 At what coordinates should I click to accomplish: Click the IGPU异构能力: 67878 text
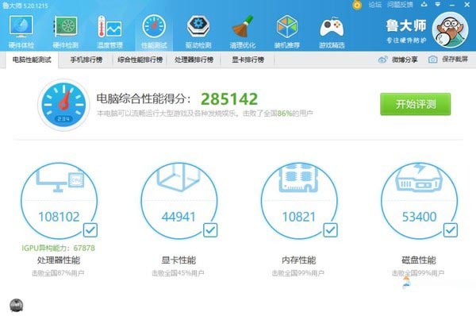point(58,248)
